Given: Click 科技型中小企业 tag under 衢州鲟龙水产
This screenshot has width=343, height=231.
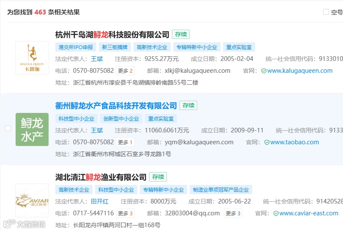Looking at the screenshot, I should [76, 118].
